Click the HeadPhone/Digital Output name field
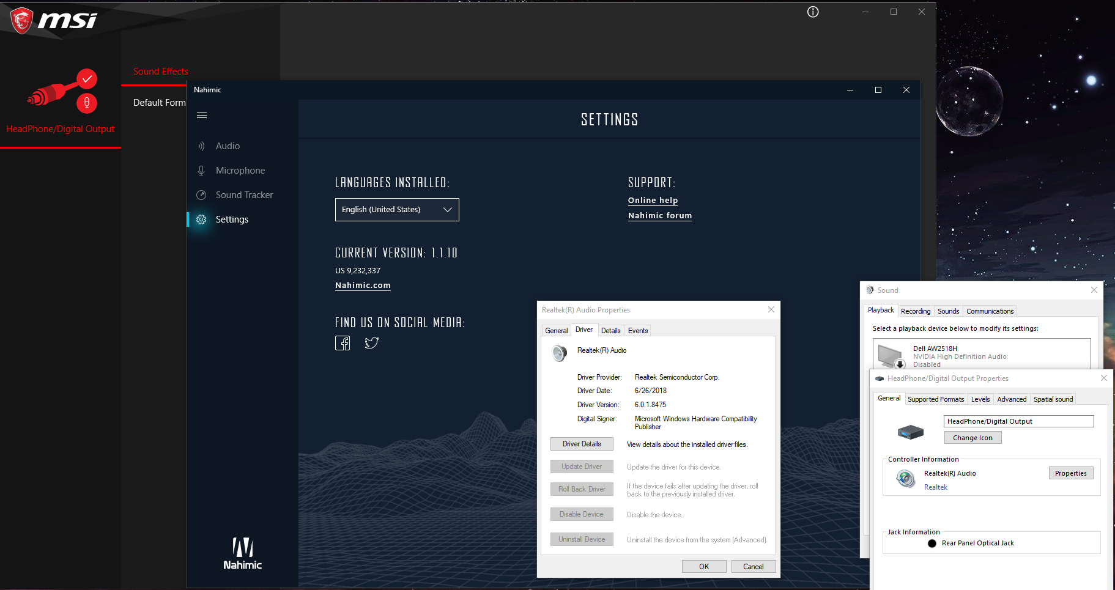This screenshot has width=1115, height=590. click(1018, 421)
